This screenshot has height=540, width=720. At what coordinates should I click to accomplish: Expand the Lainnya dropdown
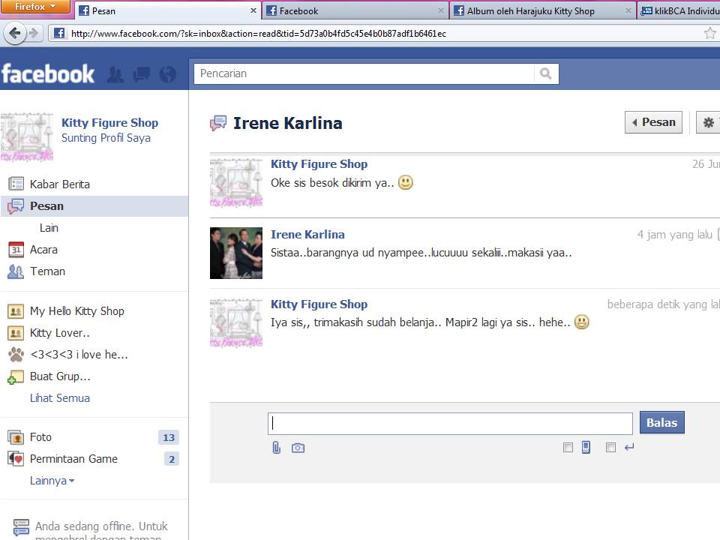tap(52, 481)
